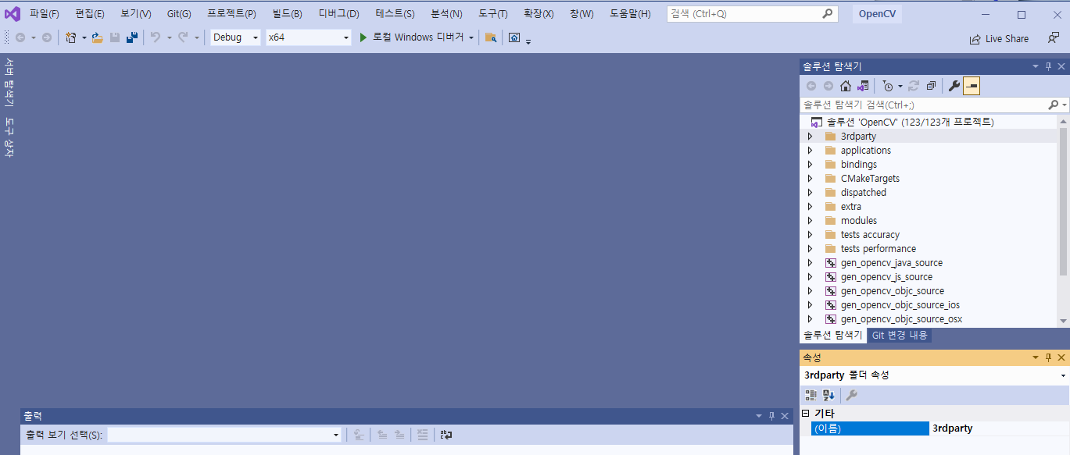The image size is (1070, 455).
Task: Expand the 3rdparty folder
Action: [x=811, y=137]
